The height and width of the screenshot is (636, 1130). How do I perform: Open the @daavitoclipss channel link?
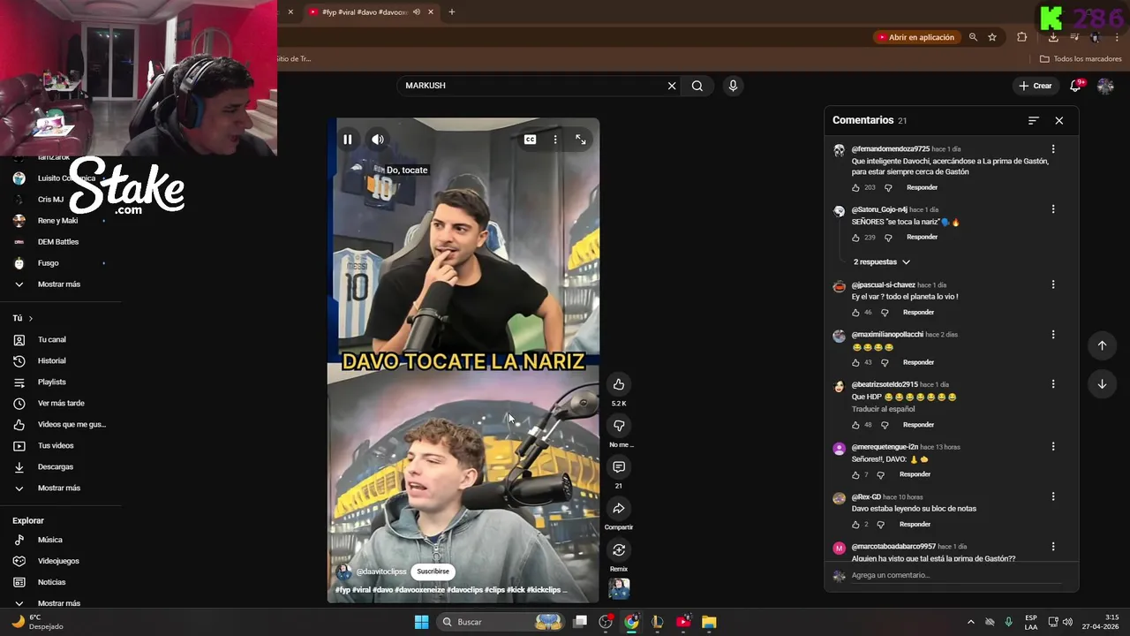381,572
